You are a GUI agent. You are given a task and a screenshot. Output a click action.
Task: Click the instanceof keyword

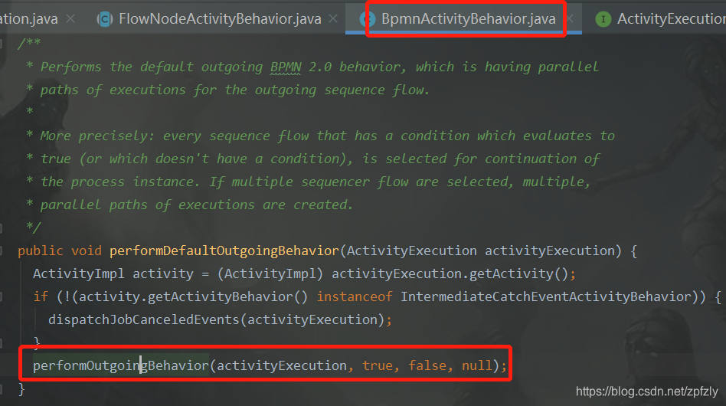coord(355,296)
